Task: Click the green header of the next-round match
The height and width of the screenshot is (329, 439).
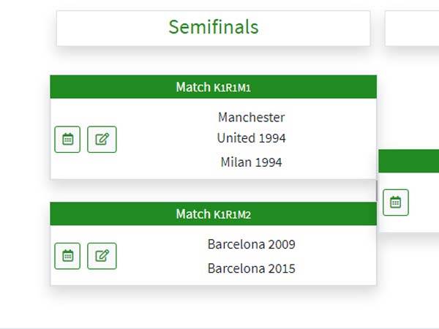Action: click(408, 161)
